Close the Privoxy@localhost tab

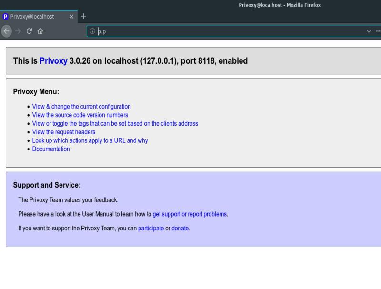pyautogui.click(x=71, y=17)
